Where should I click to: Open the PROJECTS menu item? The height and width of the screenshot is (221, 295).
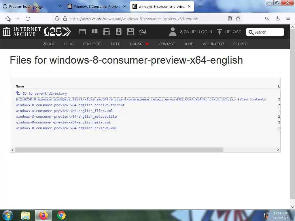coord(92,44)
